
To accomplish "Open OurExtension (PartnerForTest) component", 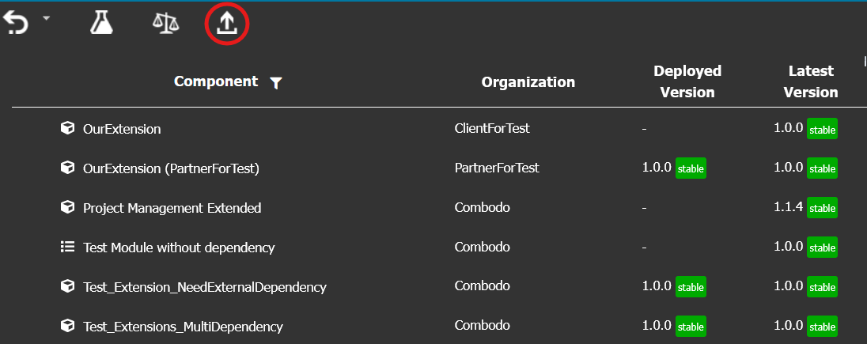I will pos(171,168).
